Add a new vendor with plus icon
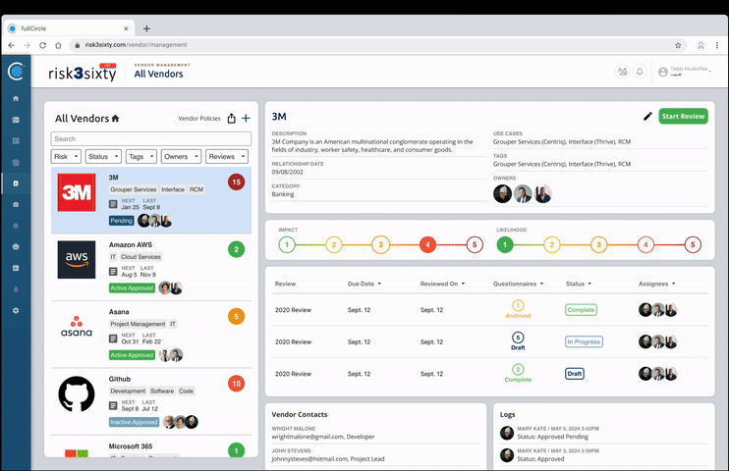The width and height of the screenshot is (729, 471). (246, 119)
